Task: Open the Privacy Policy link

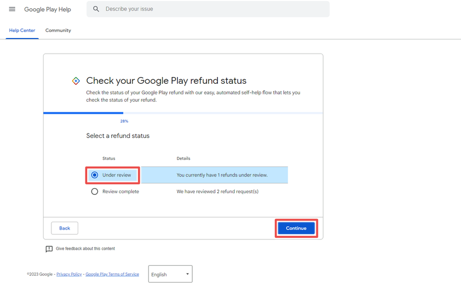Action: click(x=69, y=274)
